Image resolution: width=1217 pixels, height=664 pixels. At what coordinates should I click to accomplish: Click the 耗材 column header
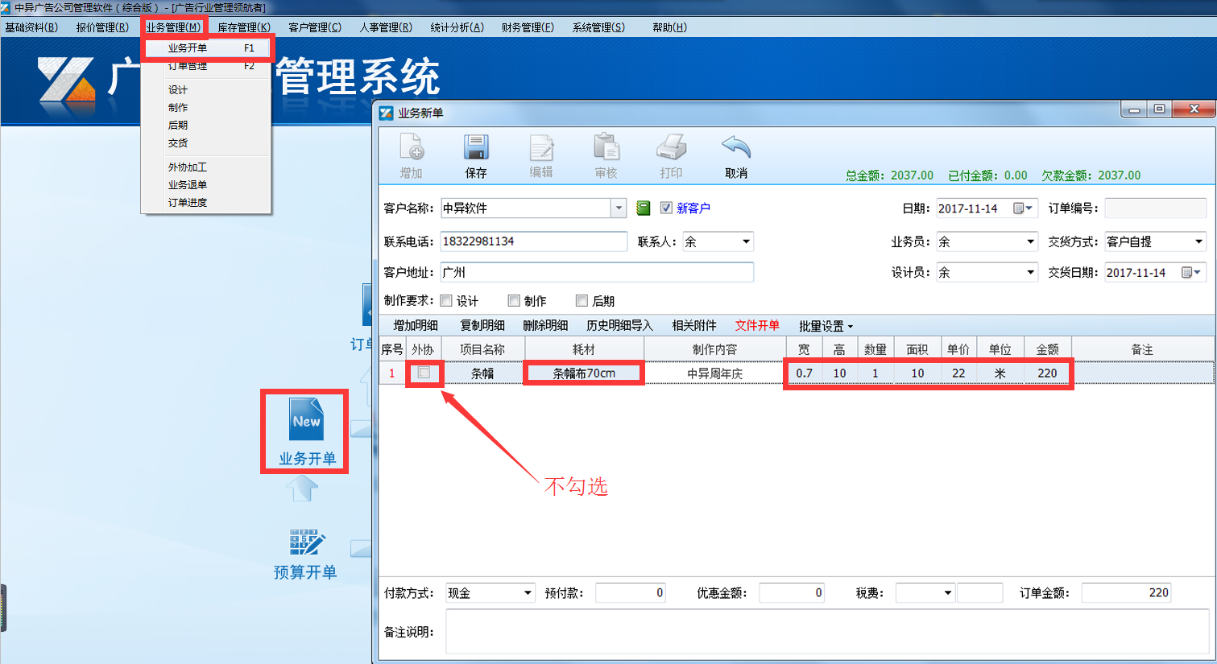point(584,349)
